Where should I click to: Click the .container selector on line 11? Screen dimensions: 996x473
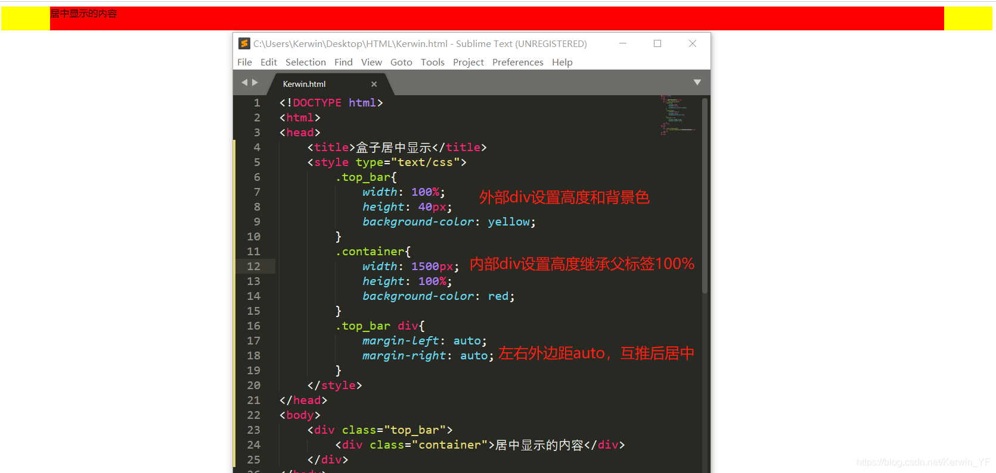370,252
